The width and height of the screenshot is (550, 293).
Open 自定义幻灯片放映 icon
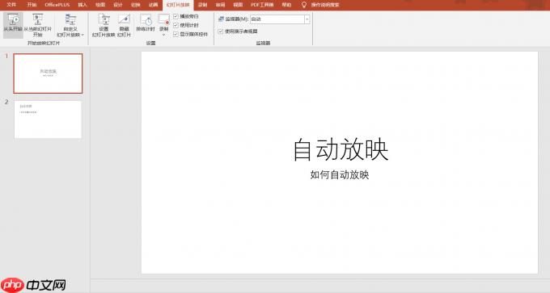pyautogui.click(x=70, y=19)
